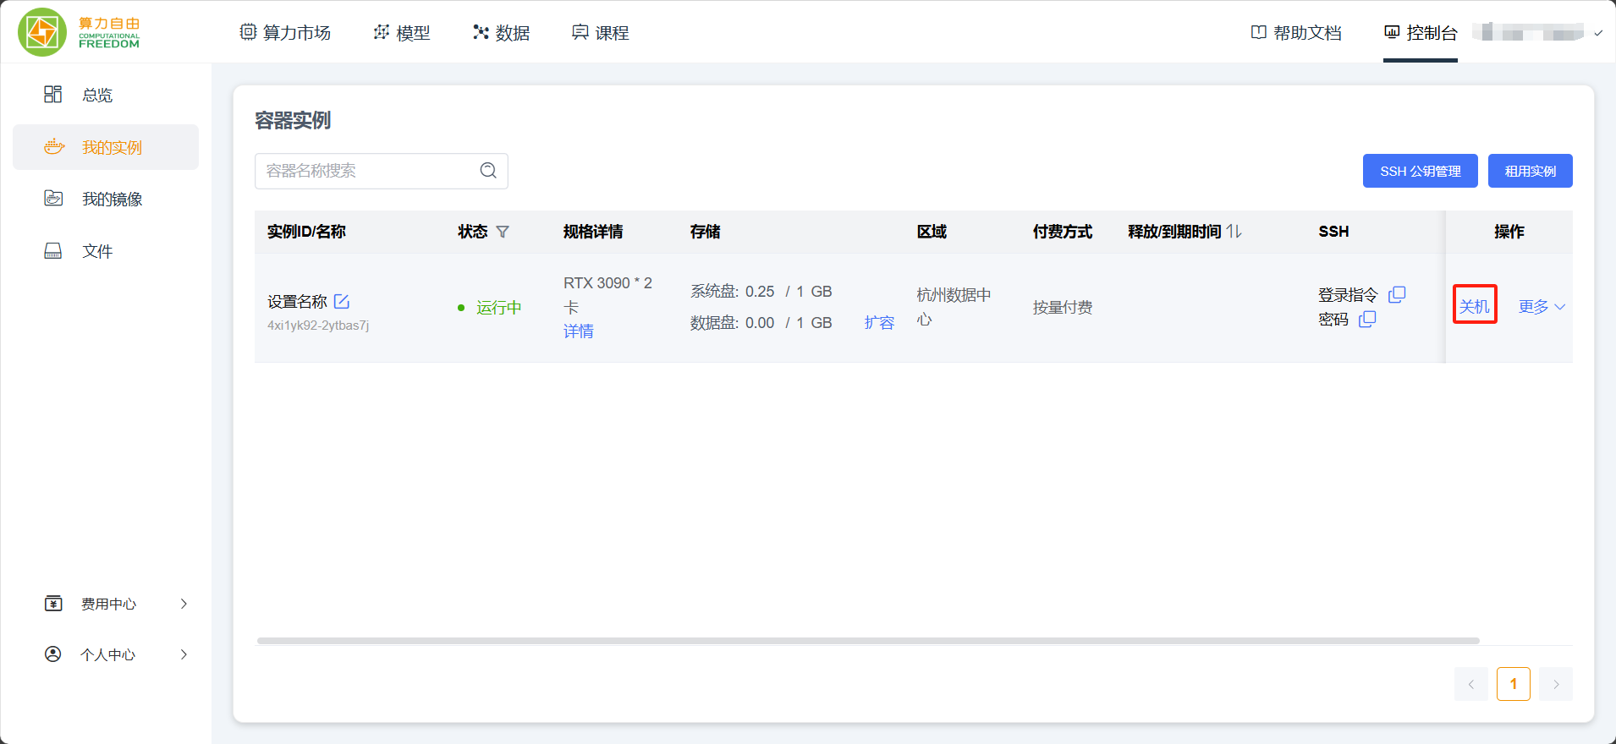Image resolution: width=1616 pixels, height=744 pixels.
Task: Click the 数据 nodes icon
Action: 481,32
